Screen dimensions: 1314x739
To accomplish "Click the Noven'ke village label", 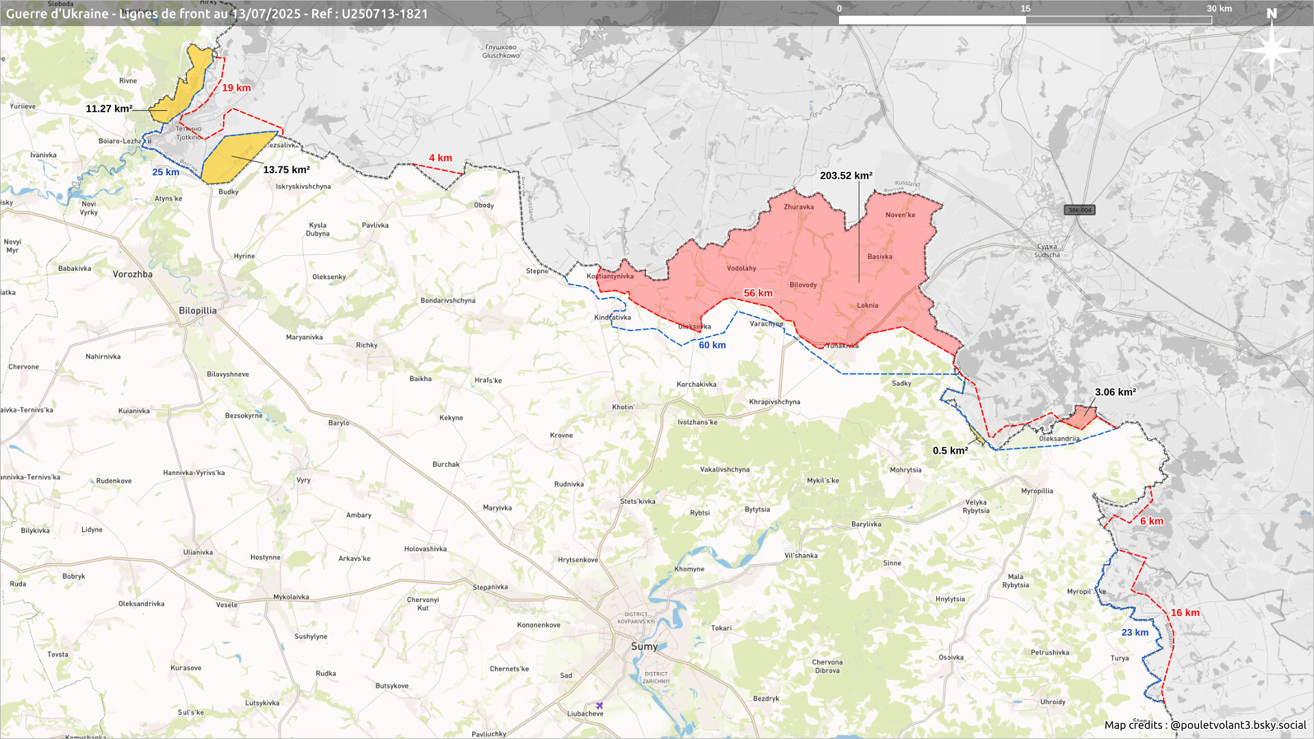I will click(900, 215).
